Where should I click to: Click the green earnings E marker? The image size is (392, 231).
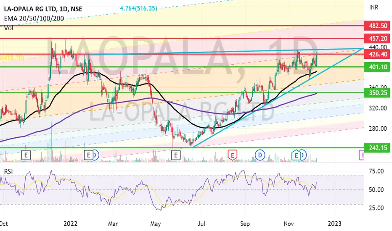[x=296, y=155]
